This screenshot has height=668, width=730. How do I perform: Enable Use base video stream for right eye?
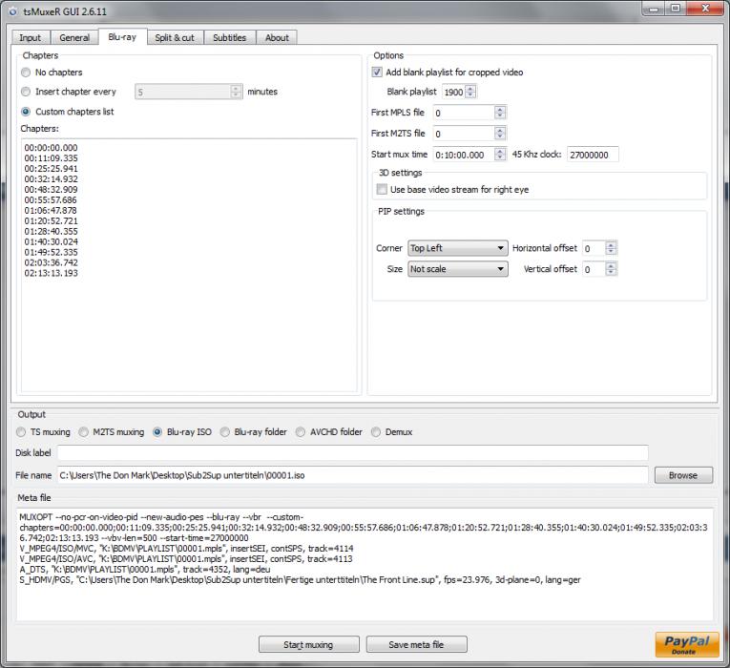coord(382,190)
